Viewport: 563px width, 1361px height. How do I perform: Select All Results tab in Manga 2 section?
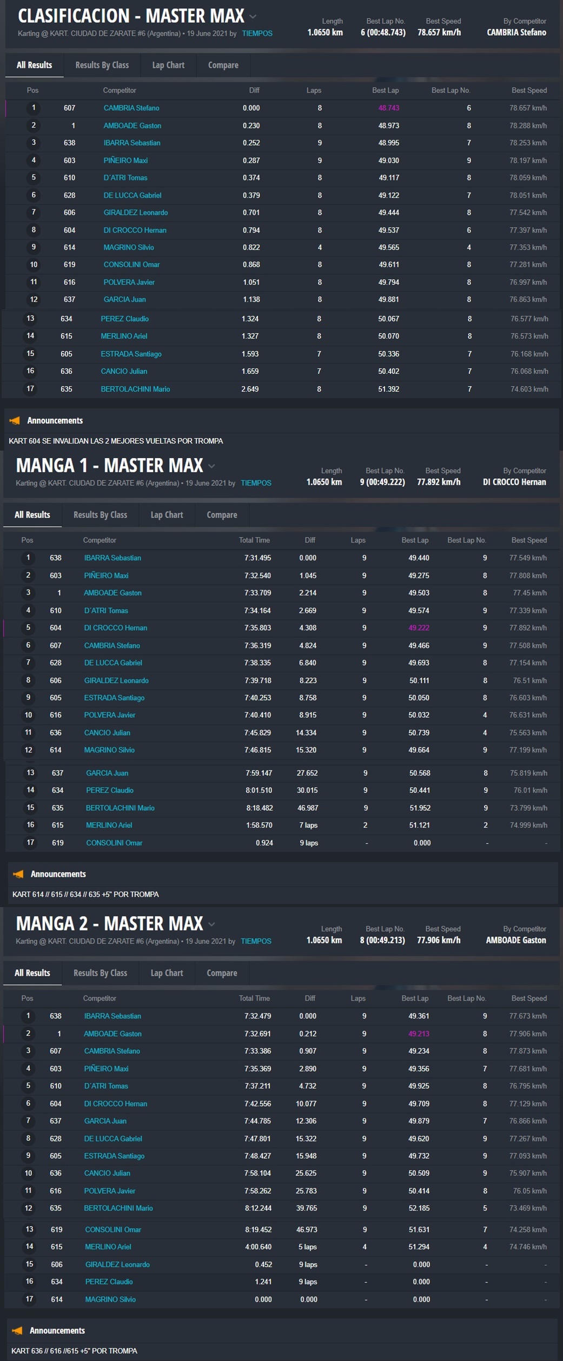(32, 973)
